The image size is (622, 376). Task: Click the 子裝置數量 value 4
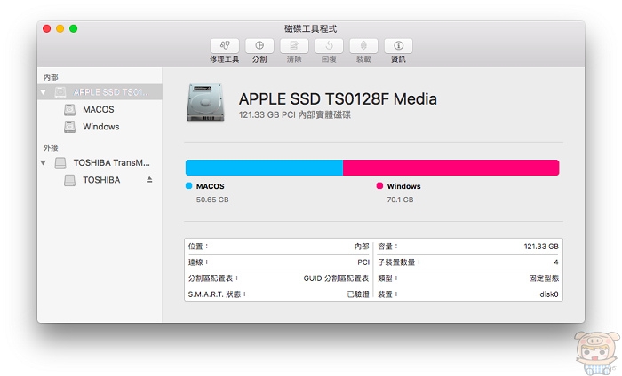pyautogui.click(x=556, y=262)
